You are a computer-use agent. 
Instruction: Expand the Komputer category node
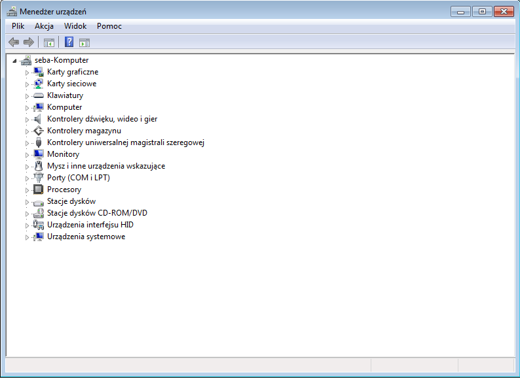(28, 108)
